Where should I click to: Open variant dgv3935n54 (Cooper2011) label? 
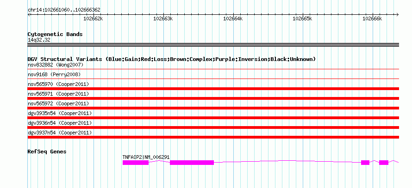coord(60,113)
